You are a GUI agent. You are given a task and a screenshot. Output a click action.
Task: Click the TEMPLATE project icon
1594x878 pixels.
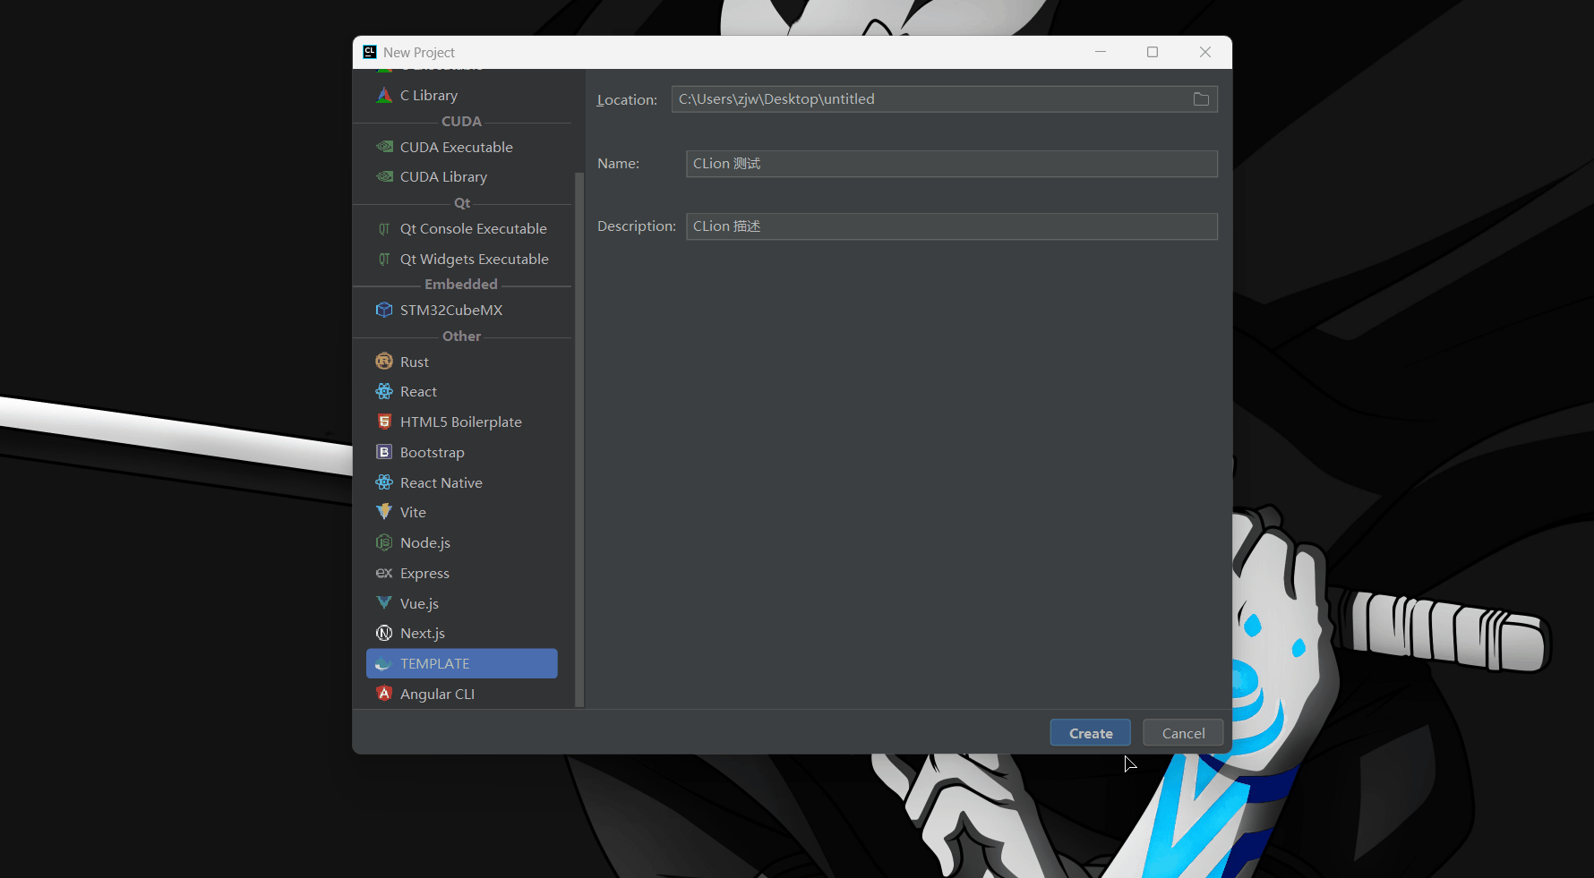click(x=384, y=663)
